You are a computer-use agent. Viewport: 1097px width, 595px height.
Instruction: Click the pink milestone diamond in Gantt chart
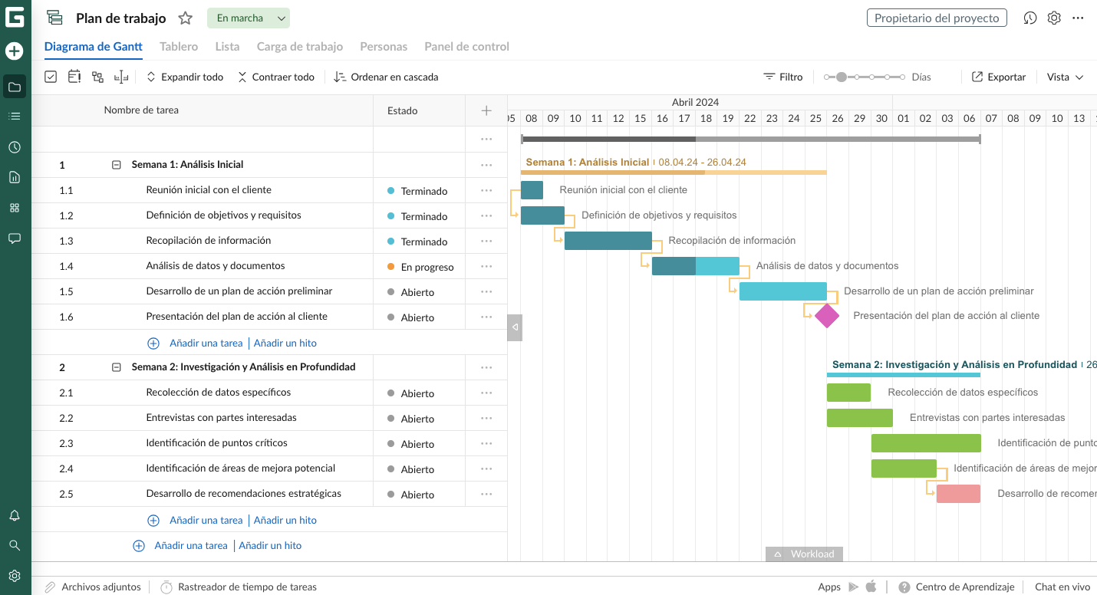[827, 316]
